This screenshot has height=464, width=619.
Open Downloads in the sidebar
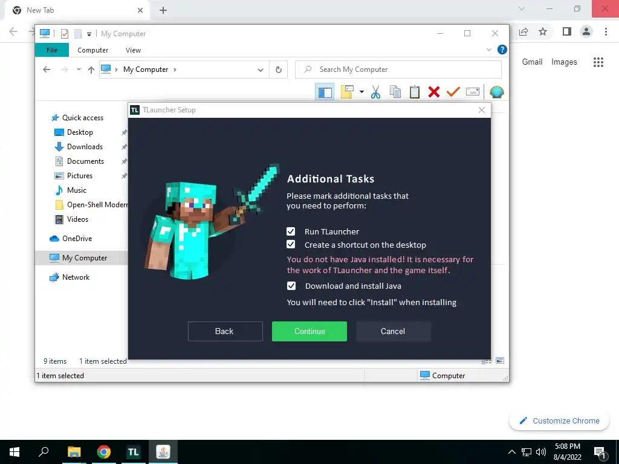click(x=85, y=147)
